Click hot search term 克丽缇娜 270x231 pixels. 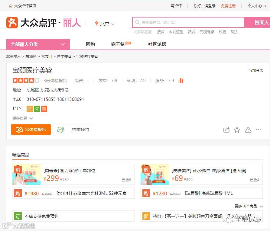207,32
